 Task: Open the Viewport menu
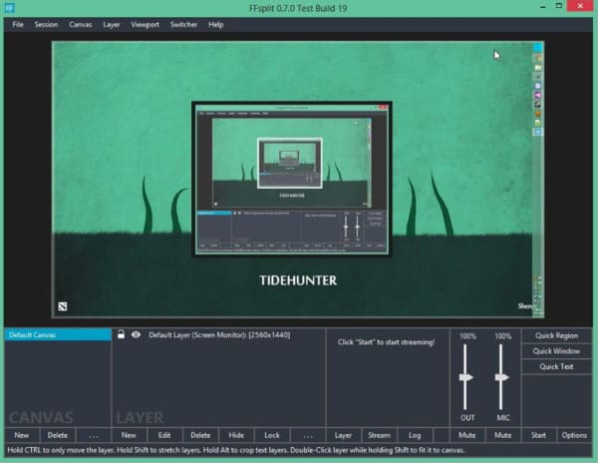(145, 24)
